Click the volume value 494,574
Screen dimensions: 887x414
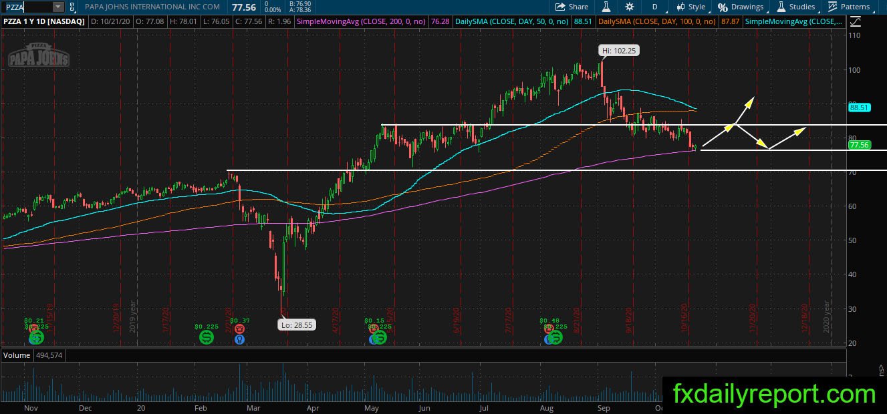click(47, 355)
